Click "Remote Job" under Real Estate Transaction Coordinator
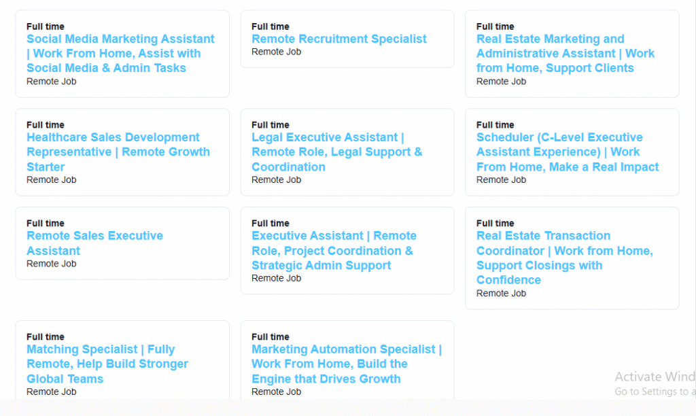This screenshot has width=696, height=416. point(501,294)
